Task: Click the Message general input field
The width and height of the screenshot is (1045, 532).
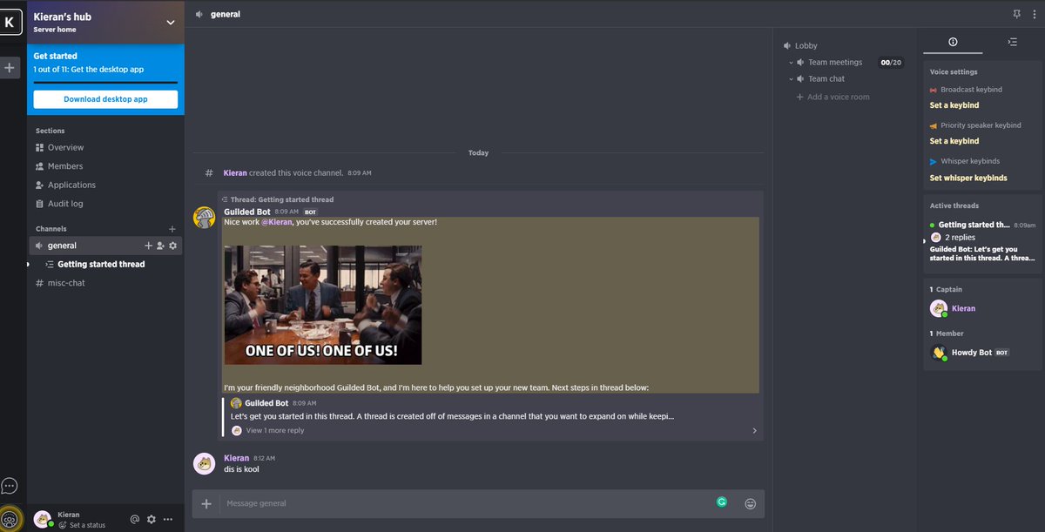Action: coord(462,503)
